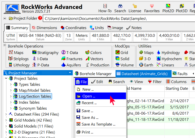
Task: Click the Filter toolbar button
Action: pos(155,82)
